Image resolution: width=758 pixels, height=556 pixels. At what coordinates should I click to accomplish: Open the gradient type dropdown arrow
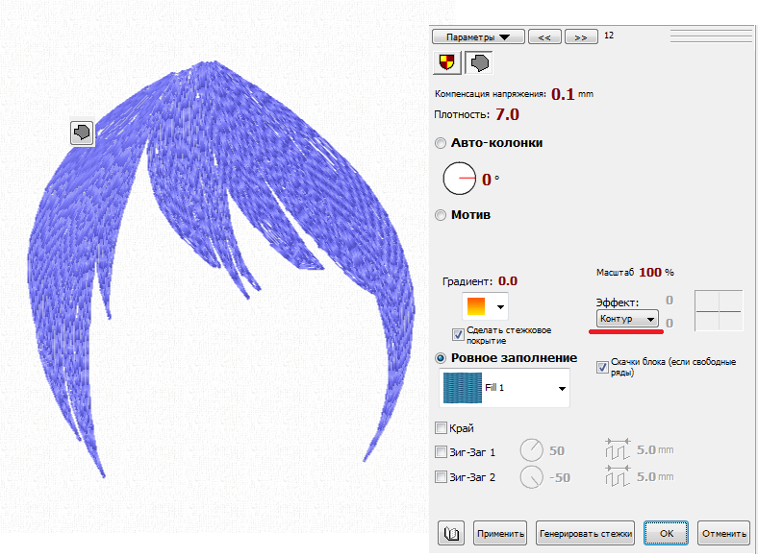[x=500, y=306]
